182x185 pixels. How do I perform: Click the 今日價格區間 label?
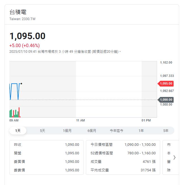(x=101, y=145)
